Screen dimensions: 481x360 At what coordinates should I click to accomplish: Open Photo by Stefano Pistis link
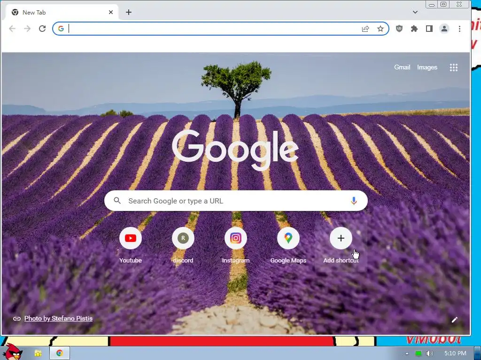coord(58,318)
